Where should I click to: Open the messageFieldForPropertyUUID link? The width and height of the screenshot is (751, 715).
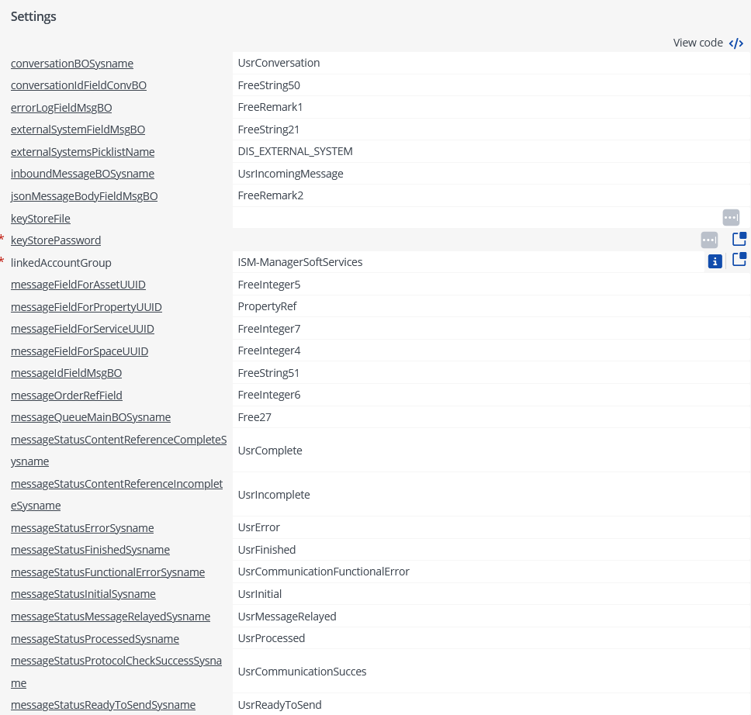coord(86,307)
